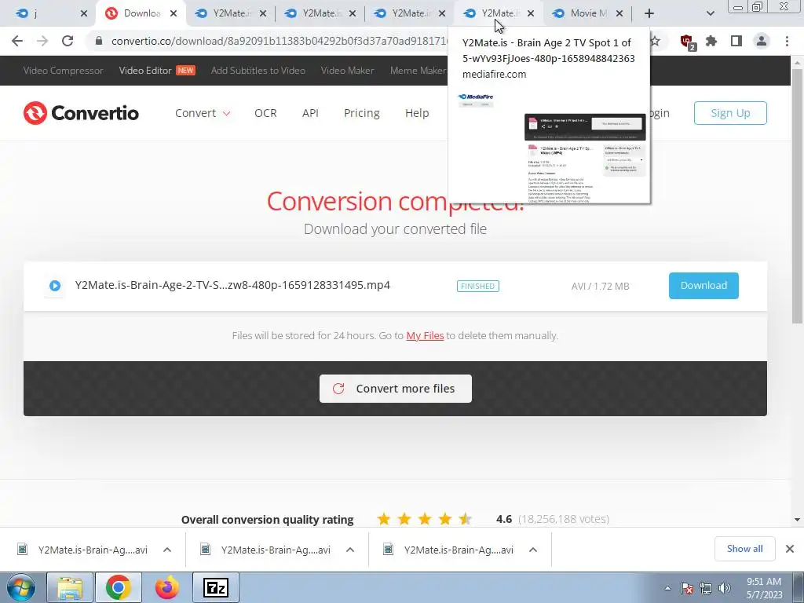Toggle the browser side panel icon
The image size is (804, 603).
pos(736,41)
